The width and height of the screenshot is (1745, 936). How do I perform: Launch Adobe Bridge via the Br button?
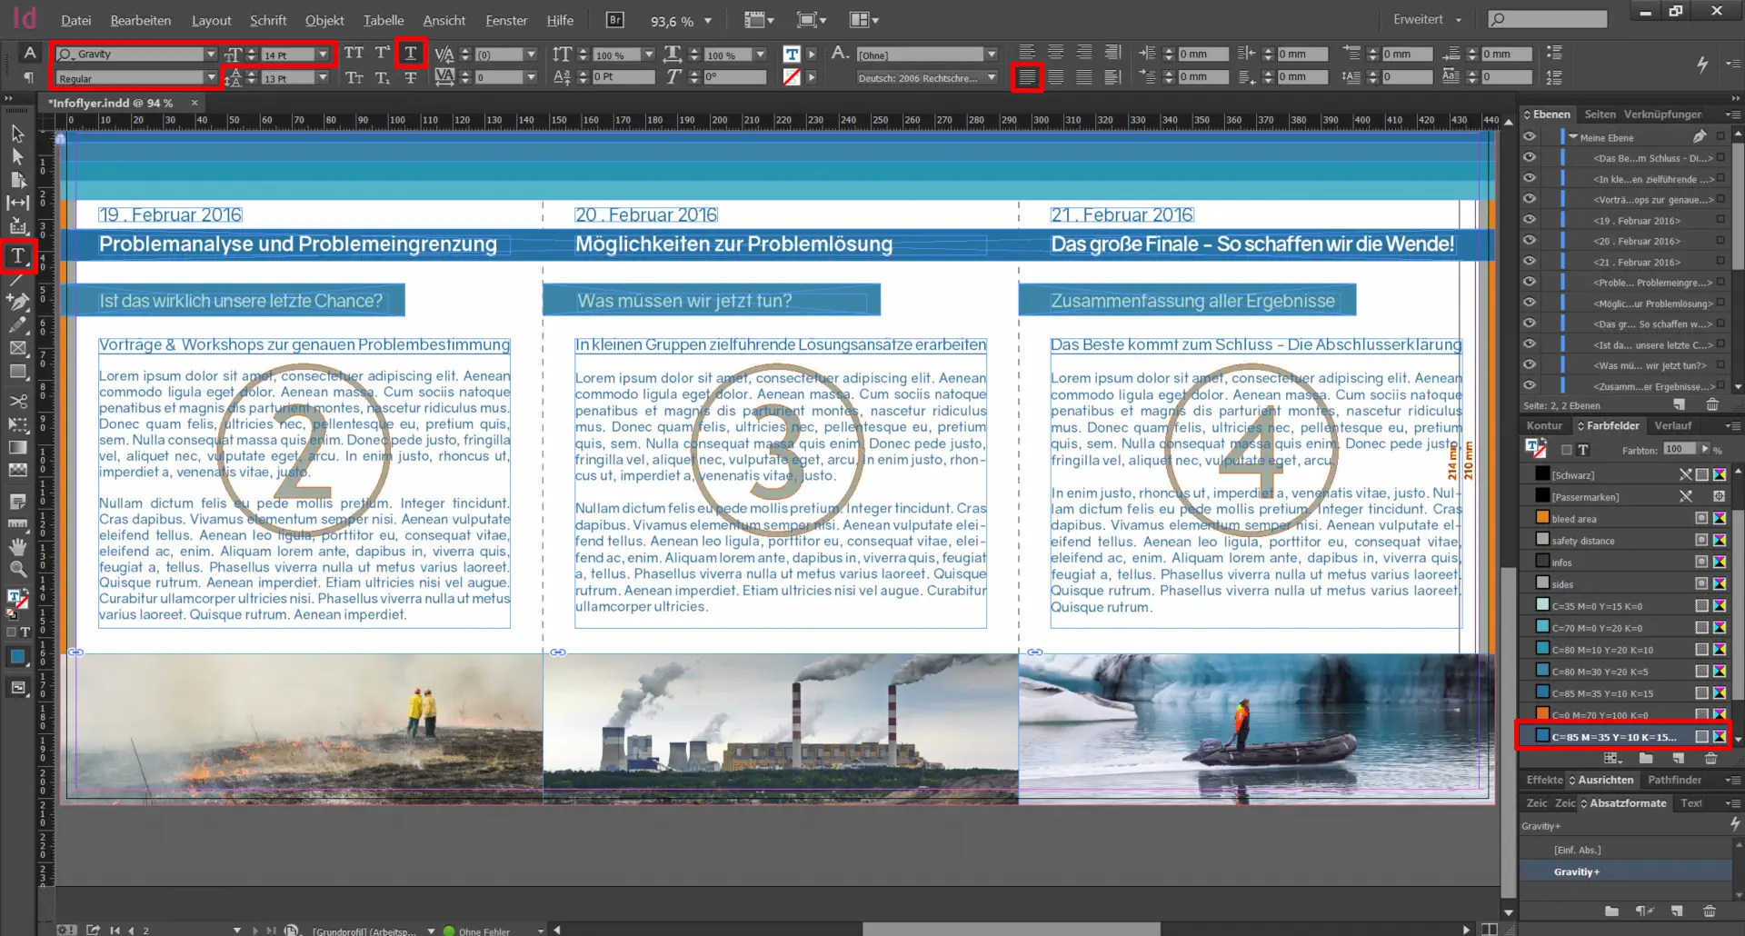(x=614, y=18)
